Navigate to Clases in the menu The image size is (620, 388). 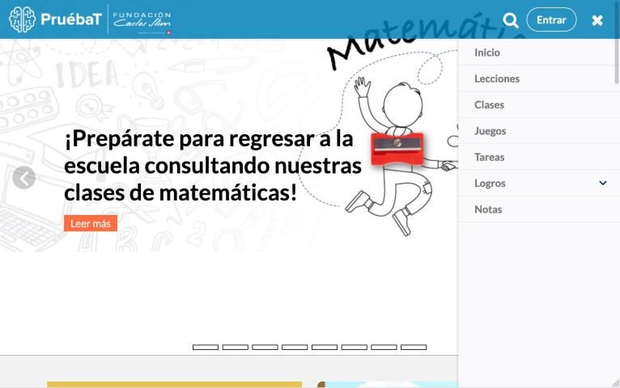[489, 105]
